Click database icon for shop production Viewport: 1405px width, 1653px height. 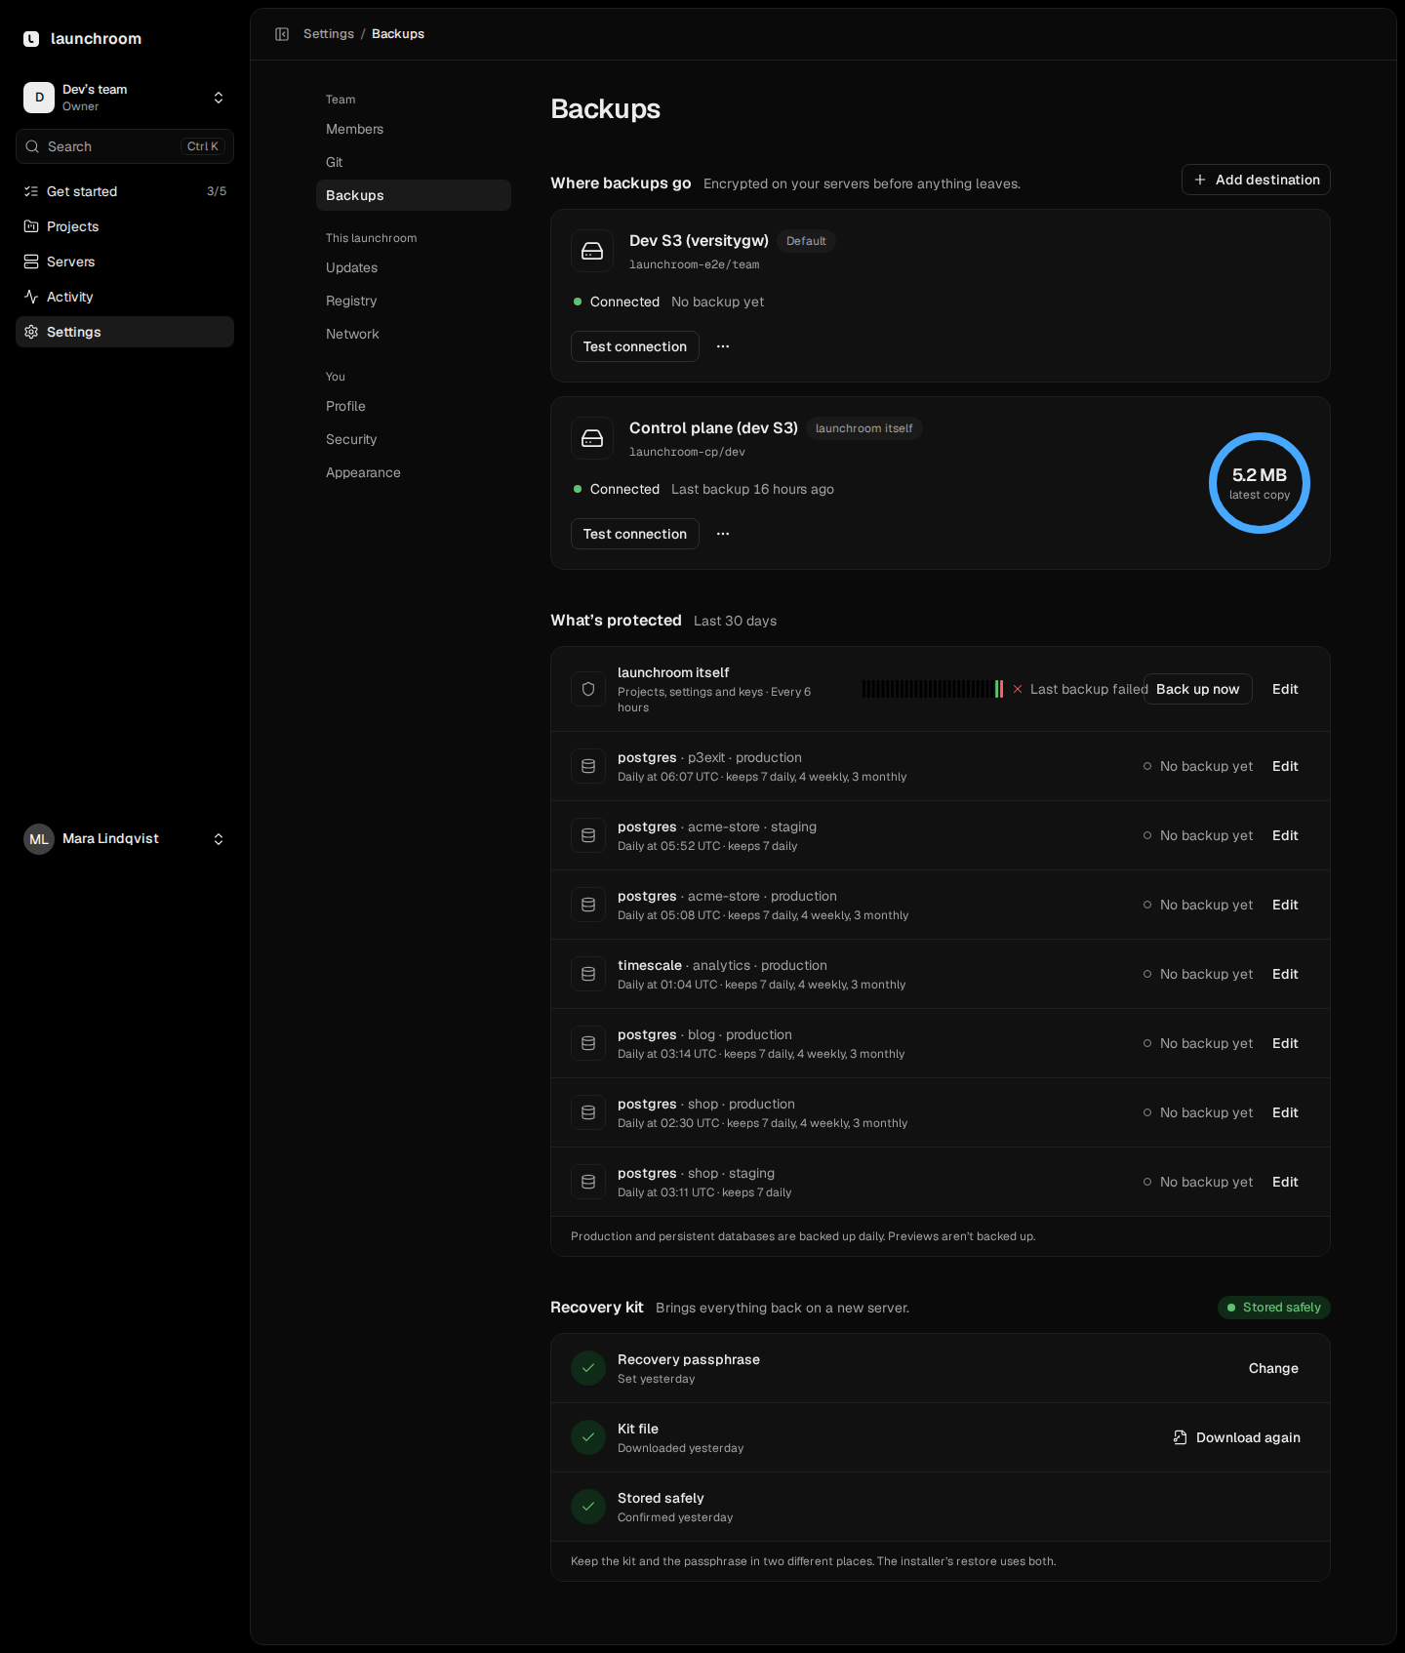pos(588,1112)
